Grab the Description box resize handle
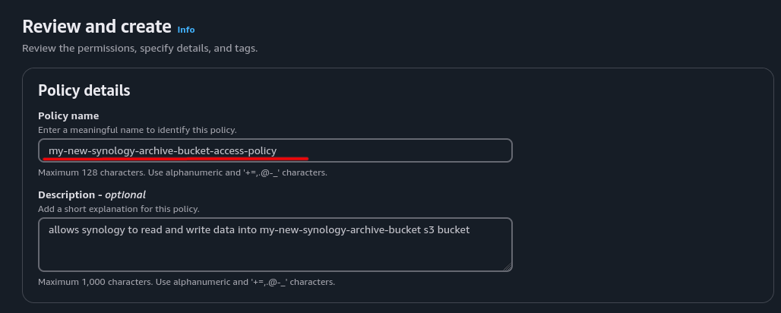Viewport: 781px width, 313px height. (x=507, y=266)
